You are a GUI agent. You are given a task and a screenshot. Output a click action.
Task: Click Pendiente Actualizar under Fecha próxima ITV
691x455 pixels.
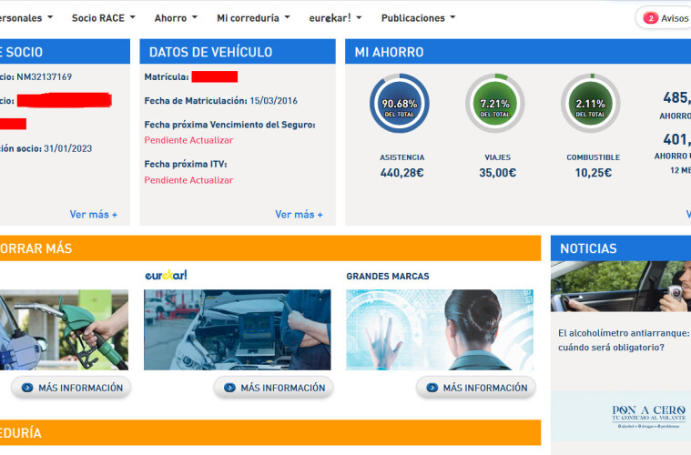click(188, 180)
